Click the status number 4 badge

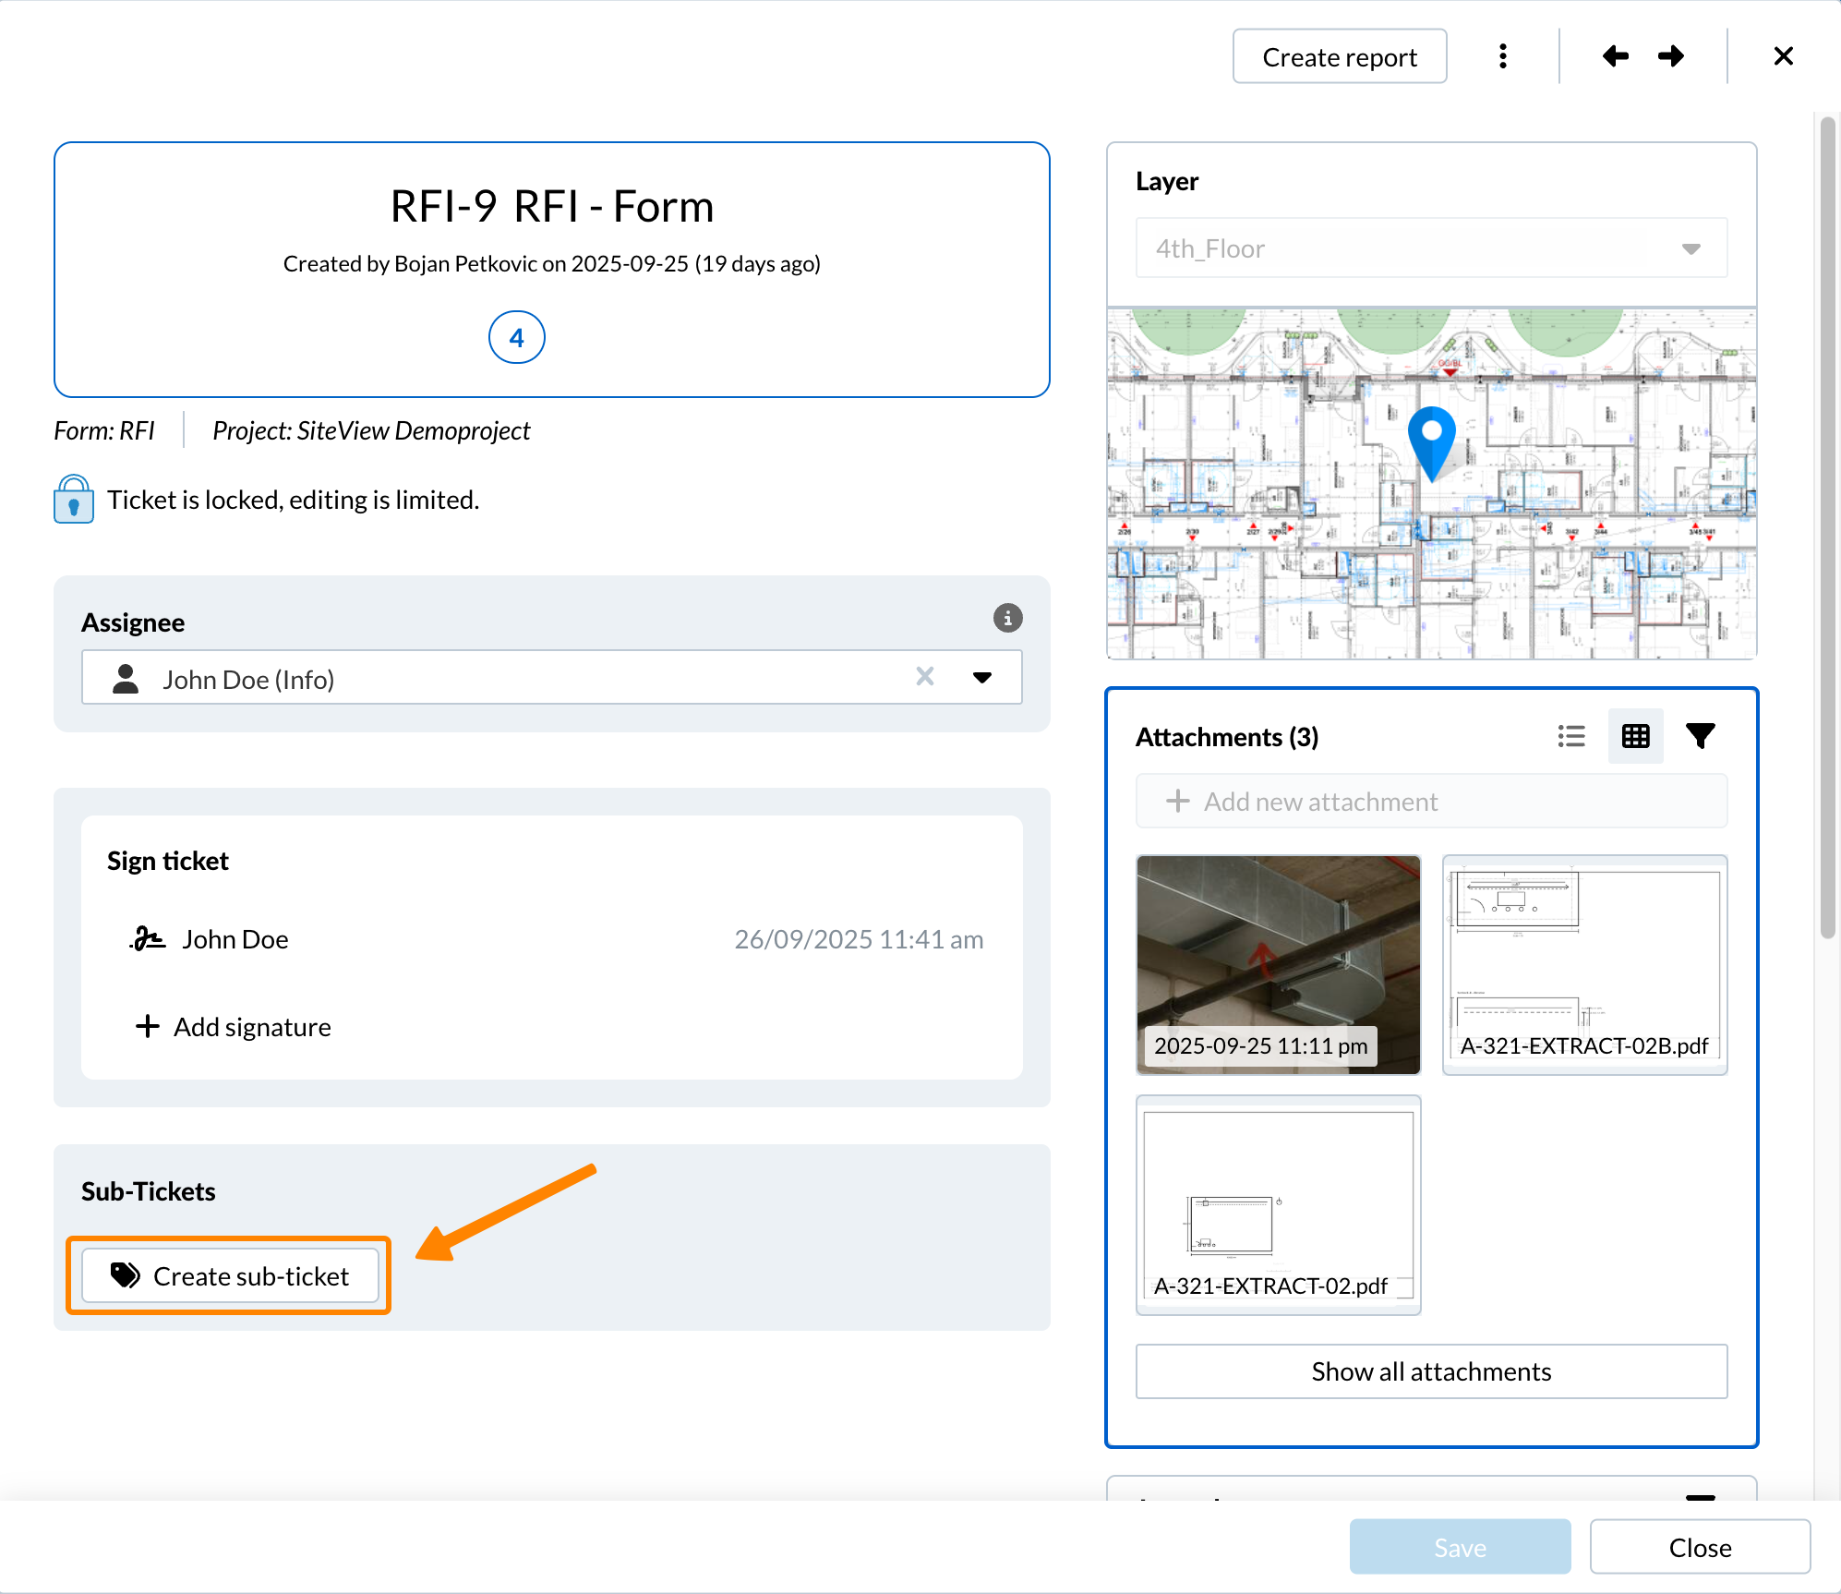tap(516, 337)
